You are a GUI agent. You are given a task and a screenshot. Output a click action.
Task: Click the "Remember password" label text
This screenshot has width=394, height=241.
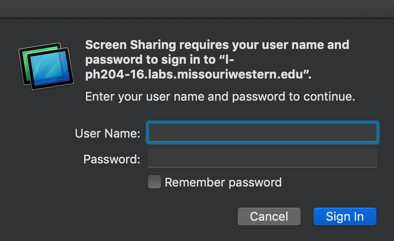(223, 182)
